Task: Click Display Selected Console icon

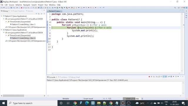Action: coord(171,77)
